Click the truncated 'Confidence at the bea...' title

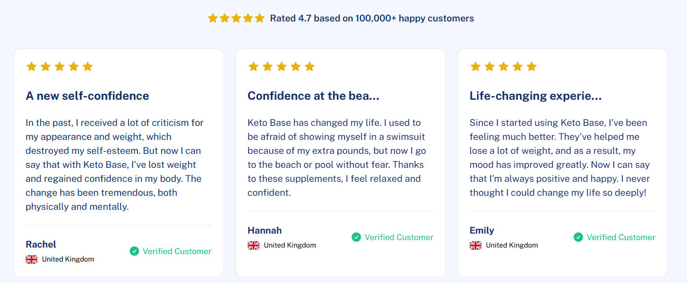point(313,96)
